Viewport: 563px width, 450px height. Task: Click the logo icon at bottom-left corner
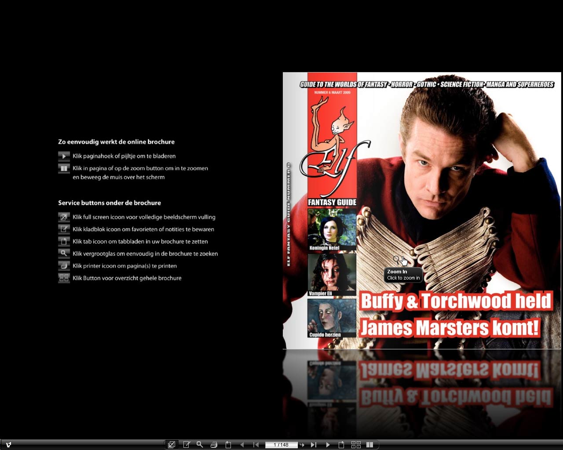coord(8,445)
